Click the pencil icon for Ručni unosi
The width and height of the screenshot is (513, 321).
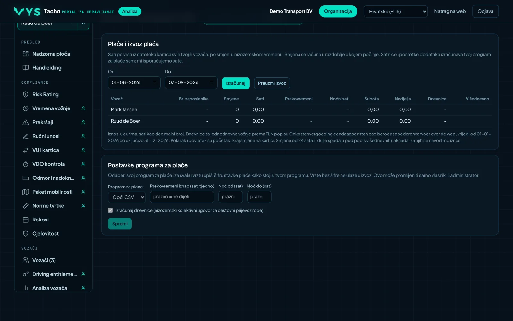26,136
